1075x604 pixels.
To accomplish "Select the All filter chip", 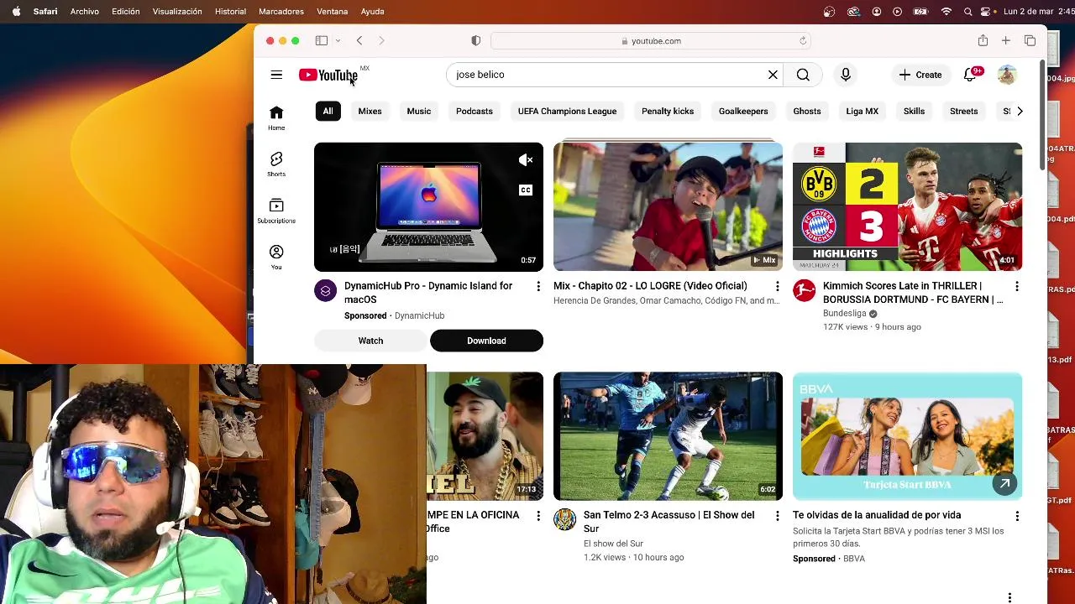I will pos(328,111).
